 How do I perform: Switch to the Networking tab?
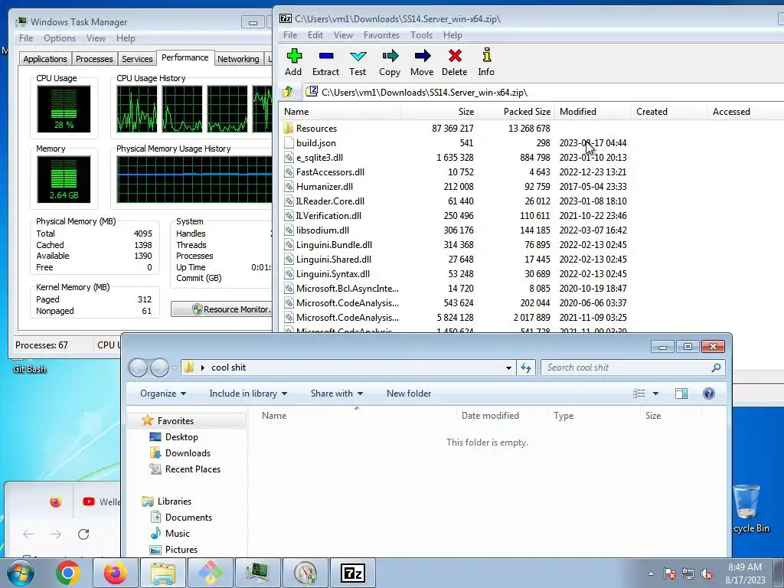coord(238,58)
